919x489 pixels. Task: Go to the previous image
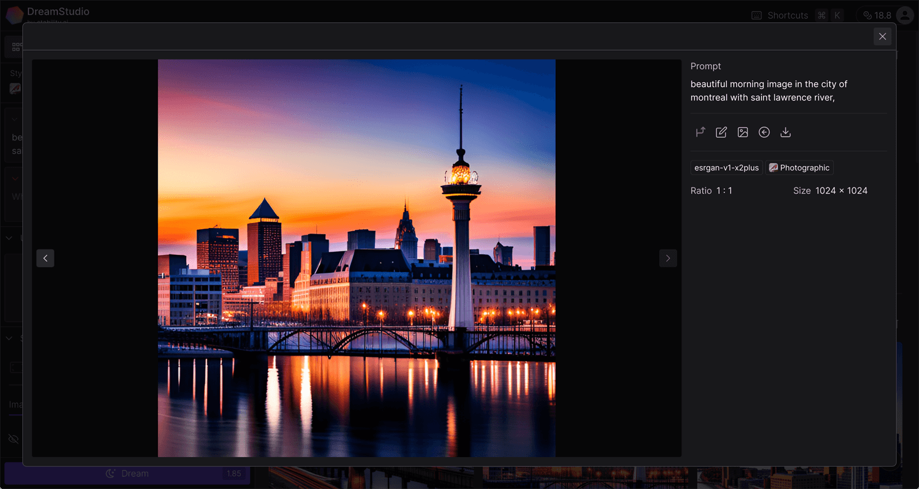pos(45,258)
